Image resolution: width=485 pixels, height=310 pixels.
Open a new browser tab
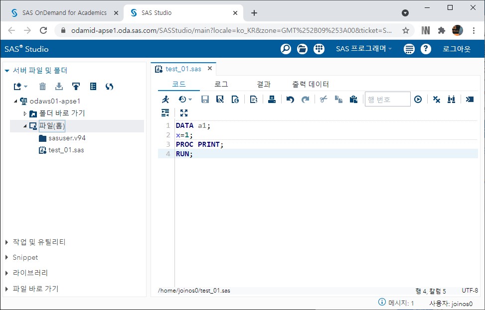pos(254,13)
